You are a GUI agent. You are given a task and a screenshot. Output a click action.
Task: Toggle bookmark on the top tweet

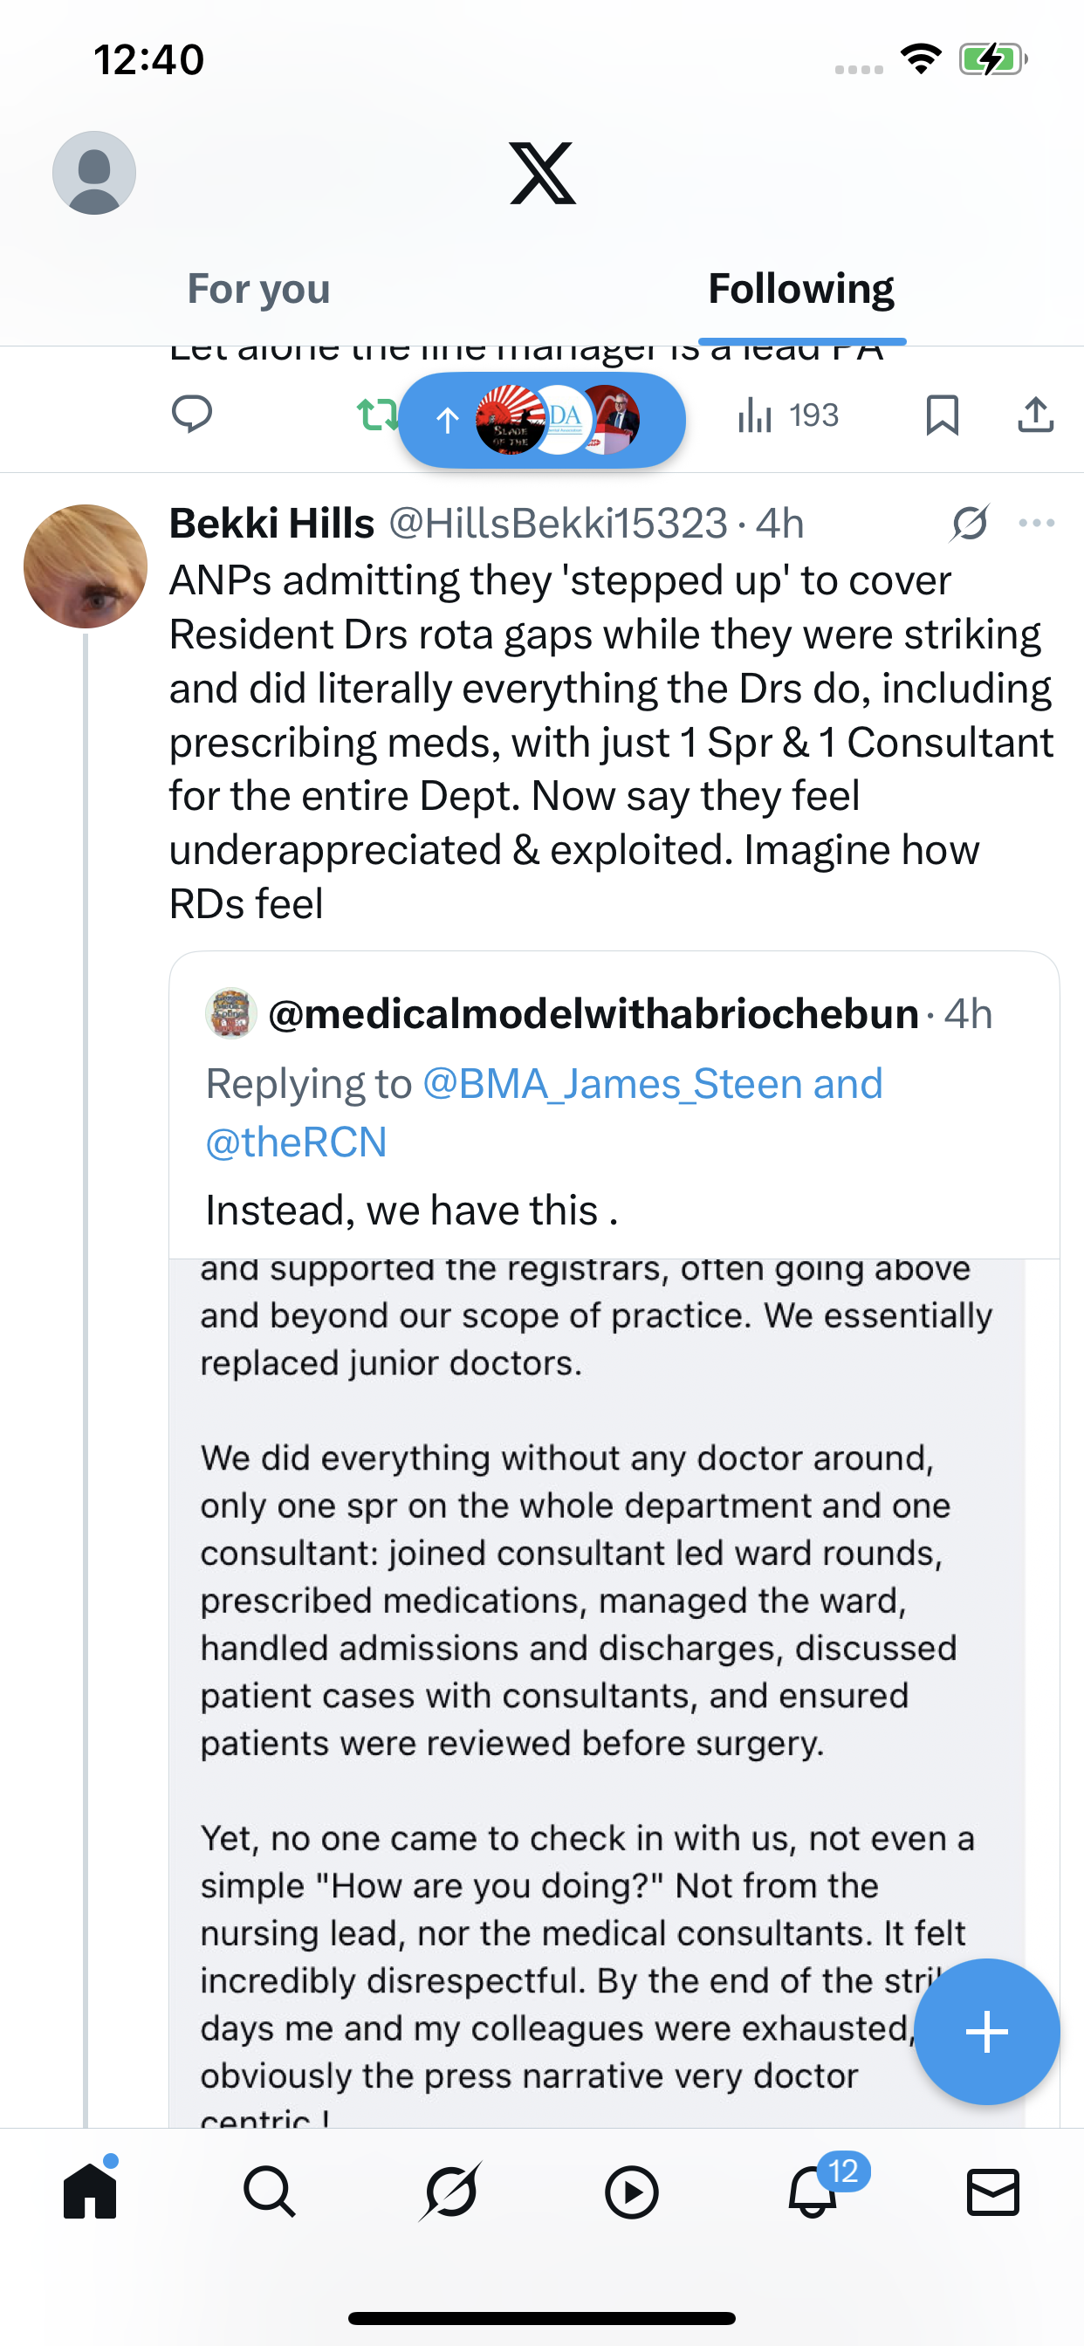coord(942,415)
